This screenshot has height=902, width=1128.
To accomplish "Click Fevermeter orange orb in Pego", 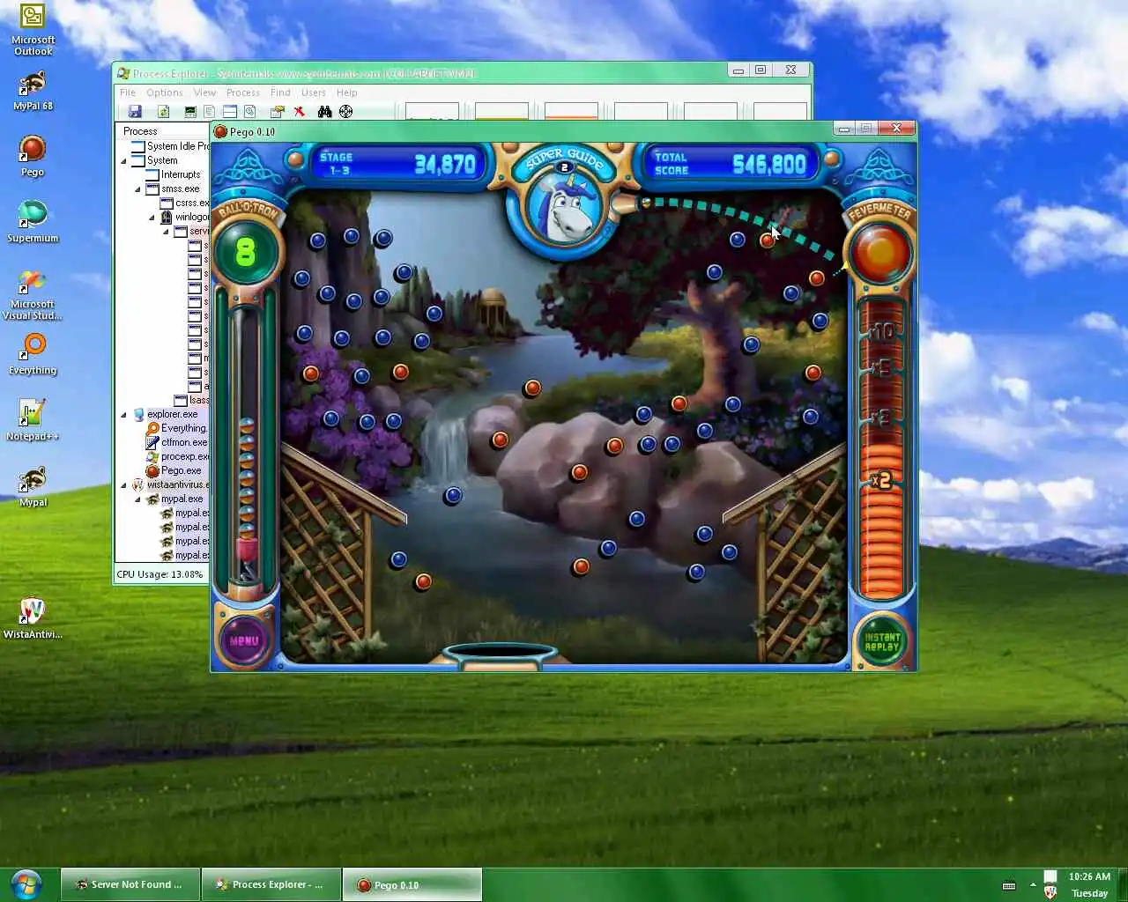I will tap(879, 252).
